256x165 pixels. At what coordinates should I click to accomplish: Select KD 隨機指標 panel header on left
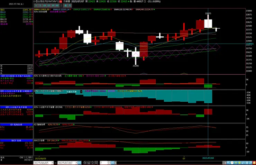tap(16, 125)
